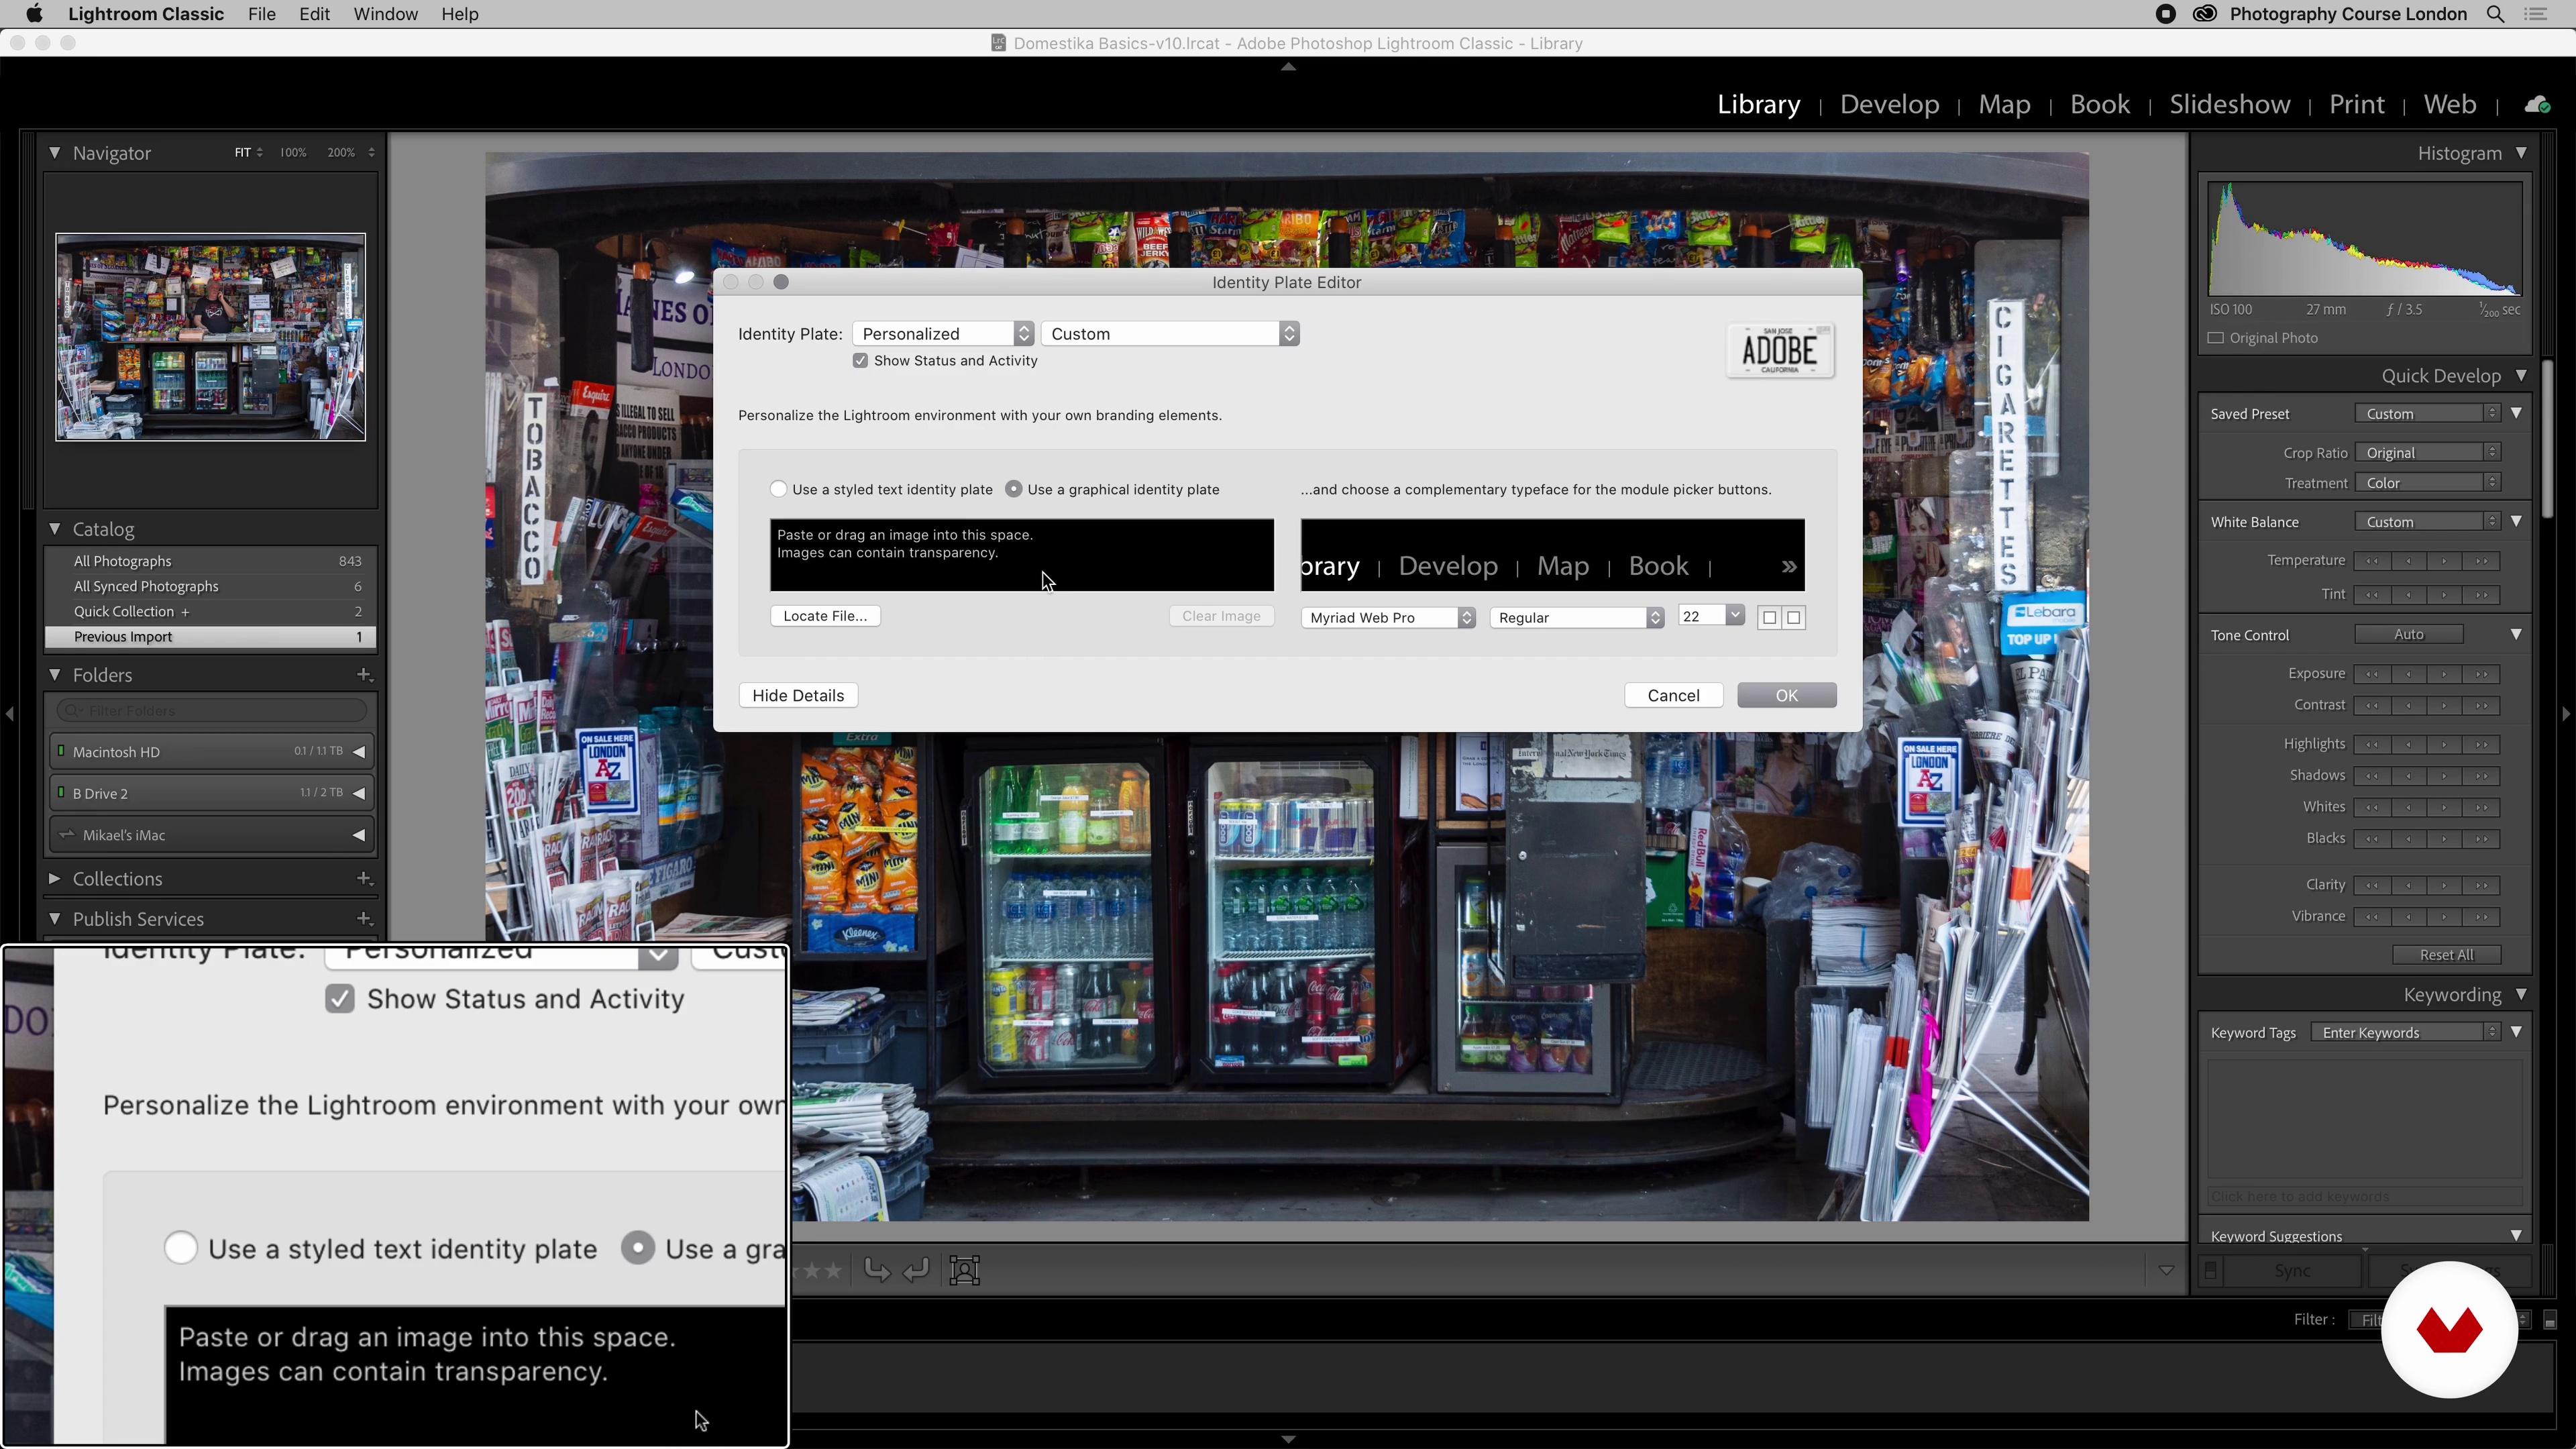Select Use a styled text identity plate
The width and height of the screenshot is (2576, 1449).
pos(778,489)
